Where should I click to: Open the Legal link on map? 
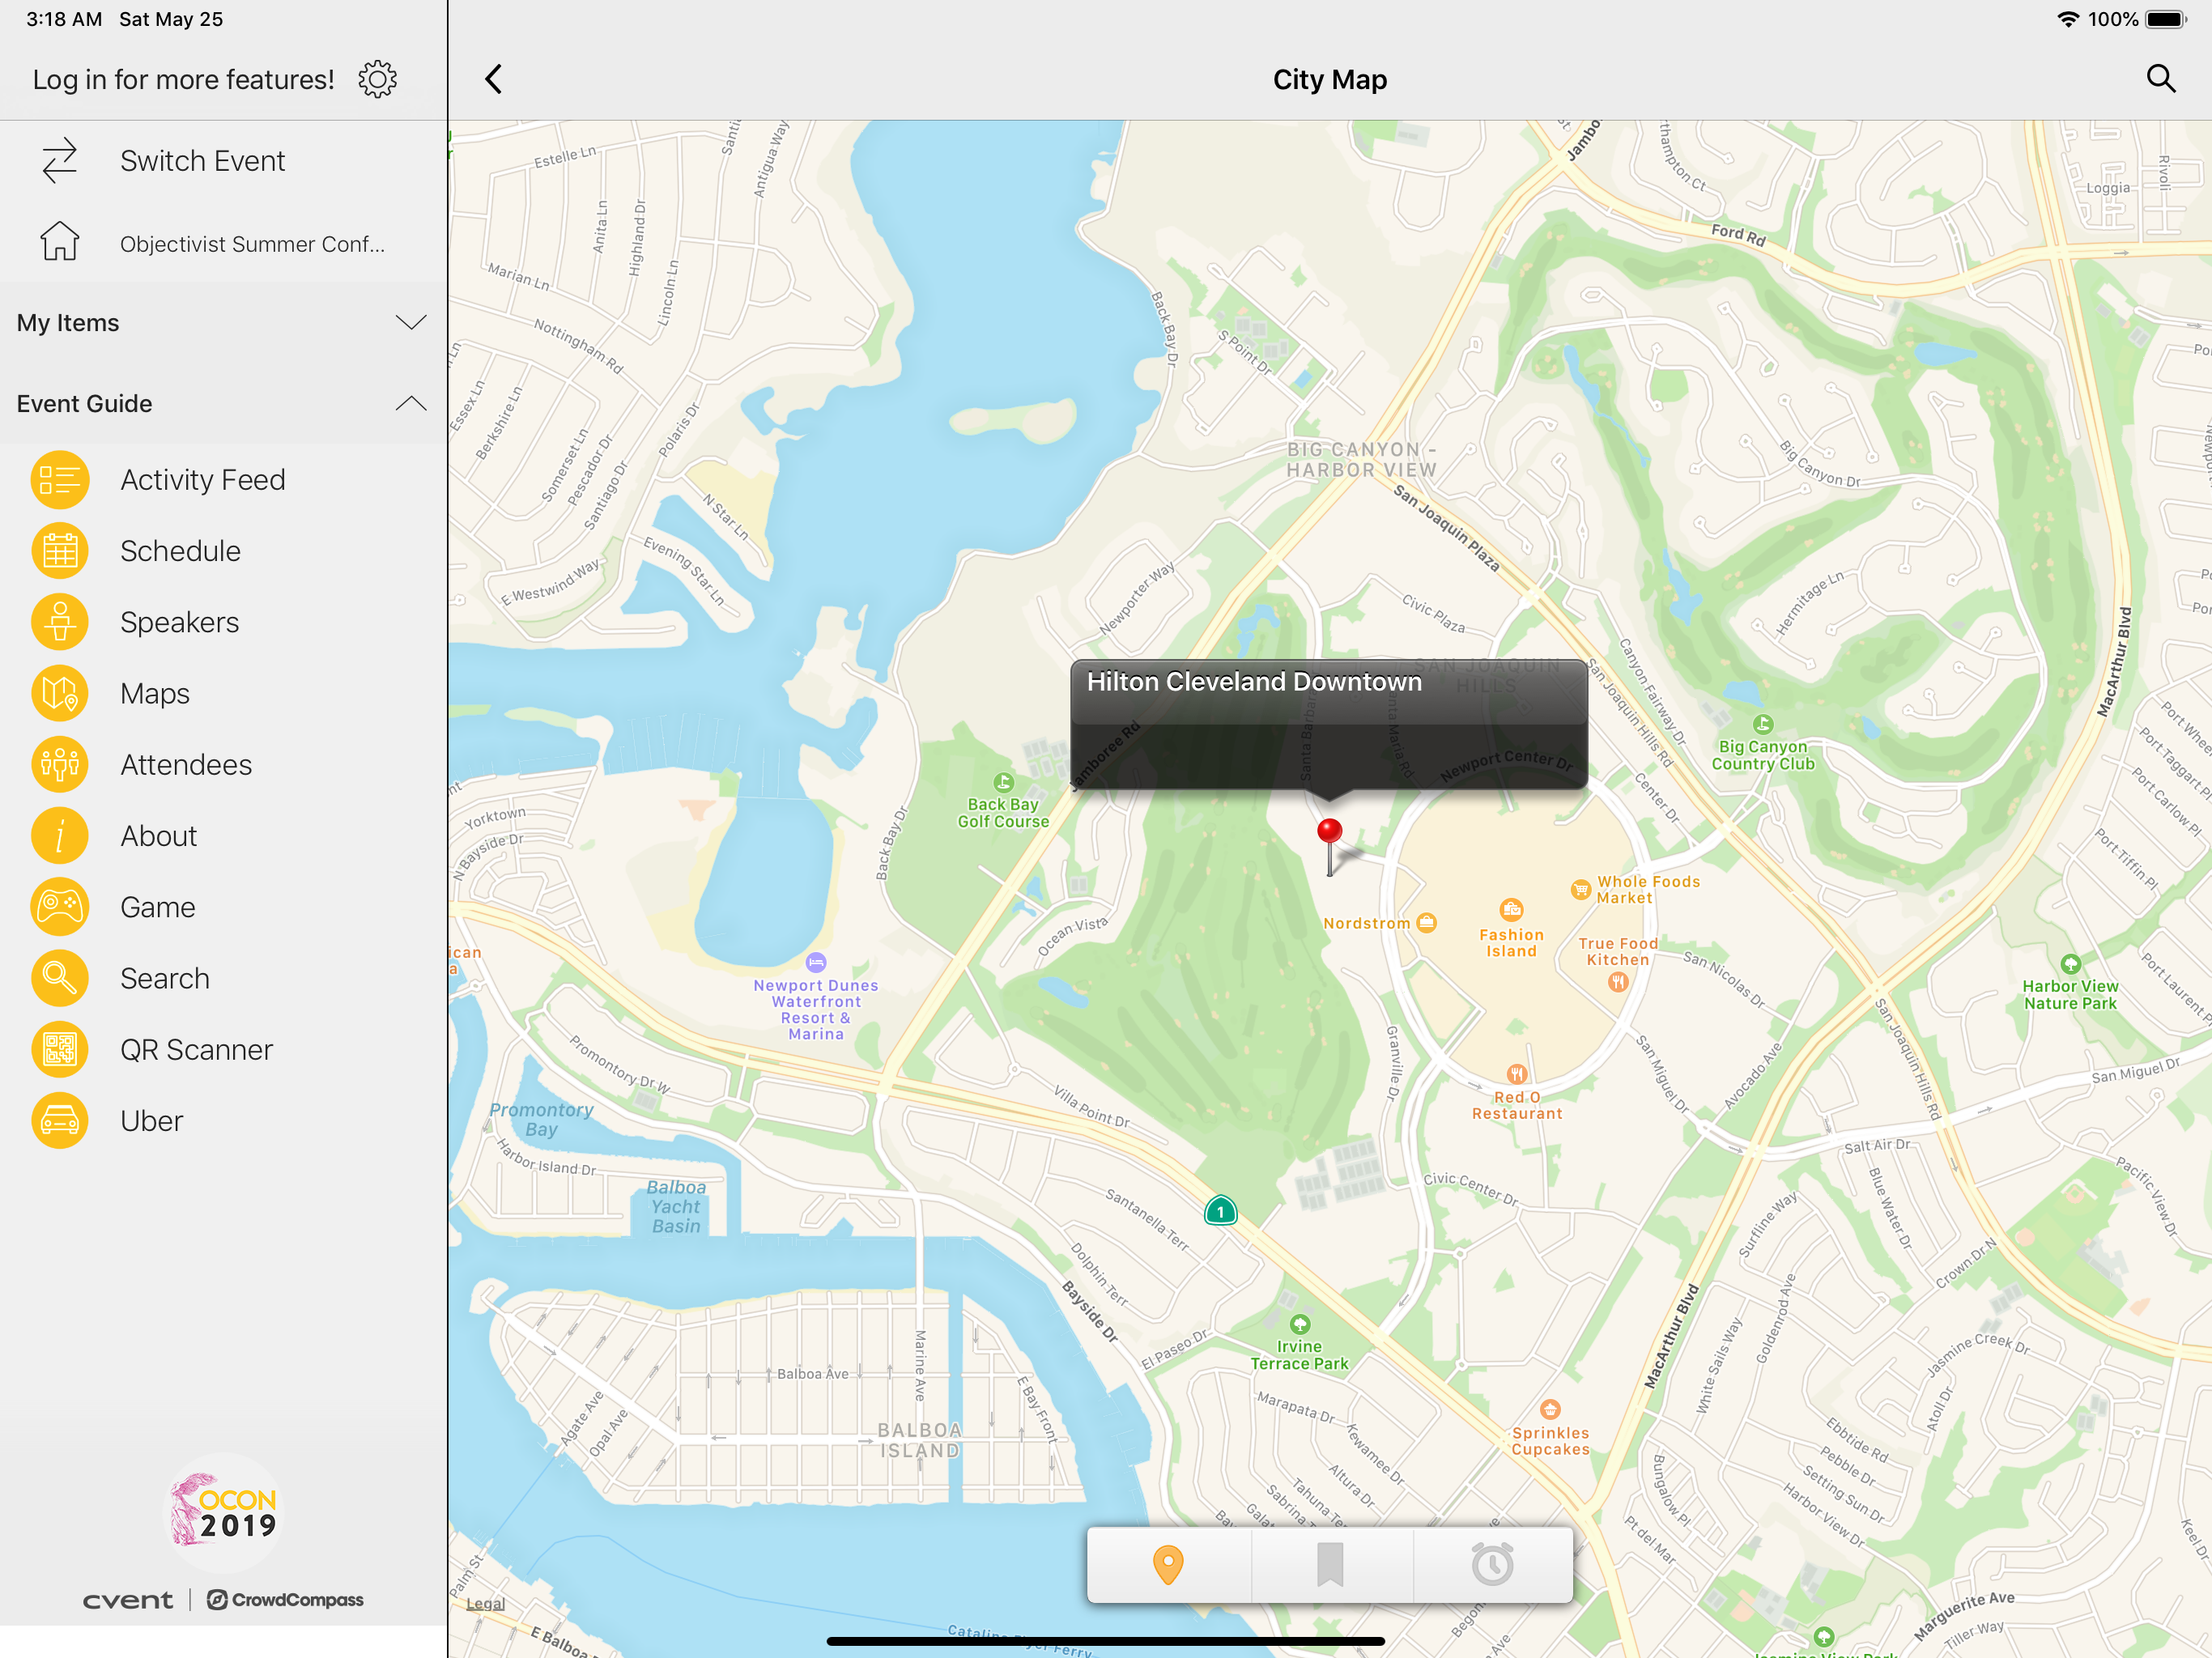tap(486, 1603)
